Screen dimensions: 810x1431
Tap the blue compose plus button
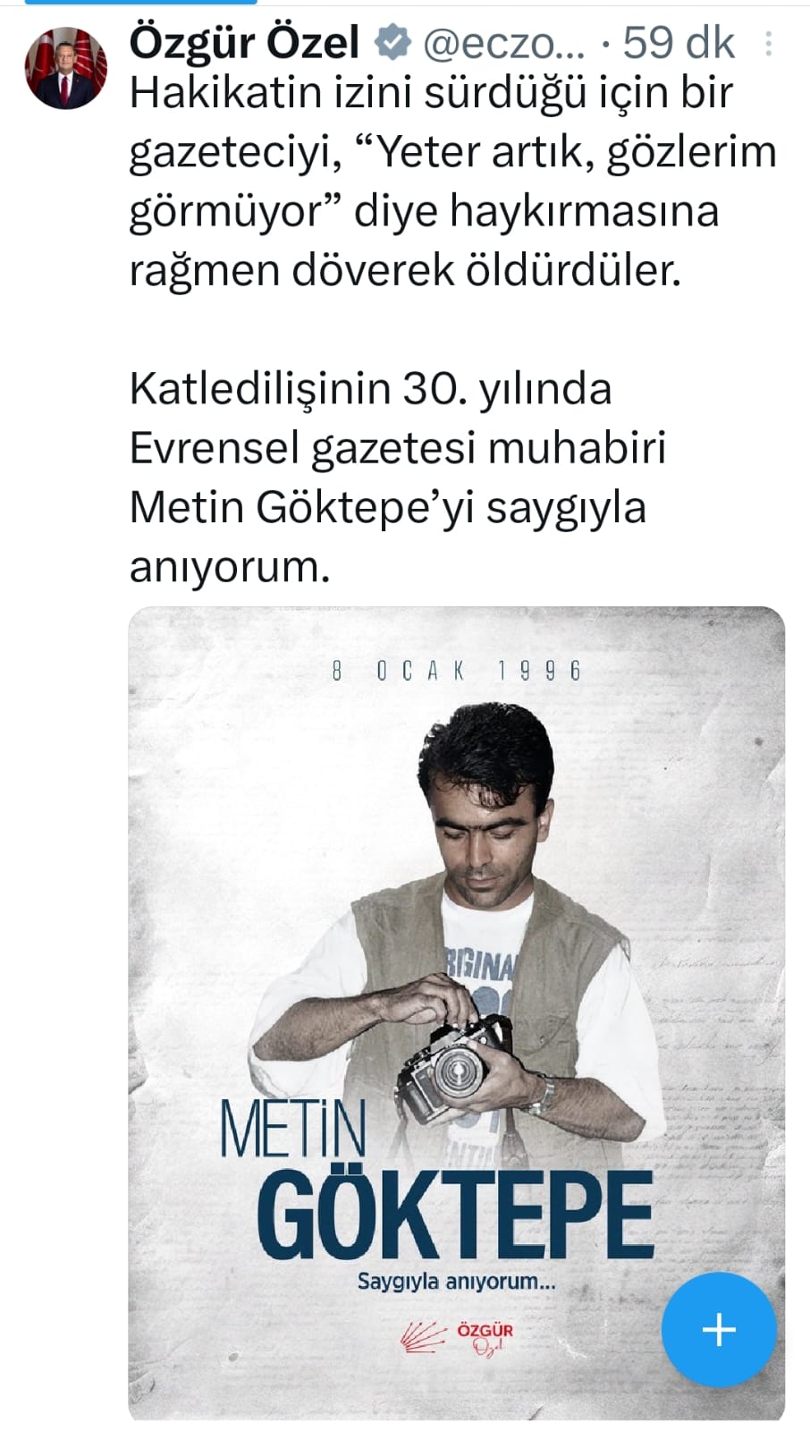click(719, 1330)
